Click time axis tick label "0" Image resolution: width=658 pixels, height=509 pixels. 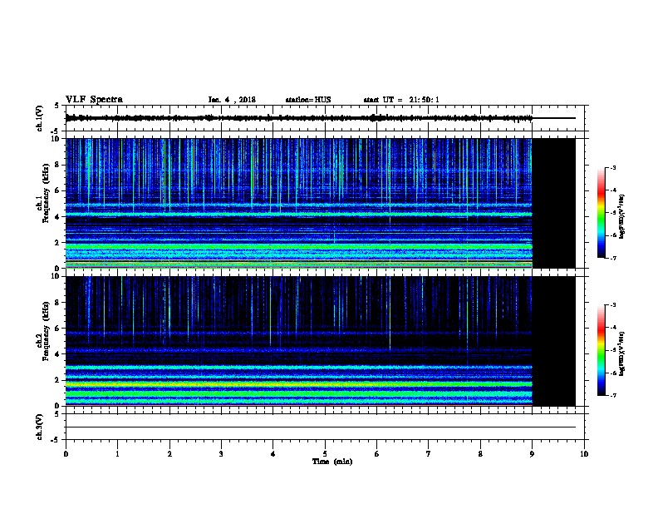(66, 453)
